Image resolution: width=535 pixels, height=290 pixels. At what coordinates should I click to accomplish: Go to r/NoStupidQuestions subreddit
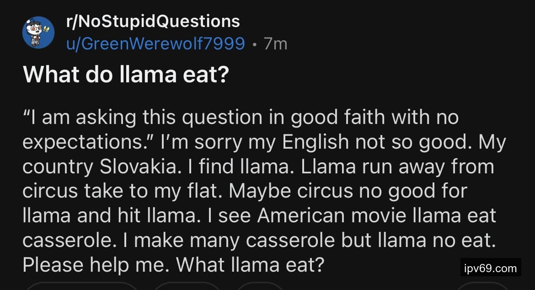pyautogui.click(x=153, y=21)
